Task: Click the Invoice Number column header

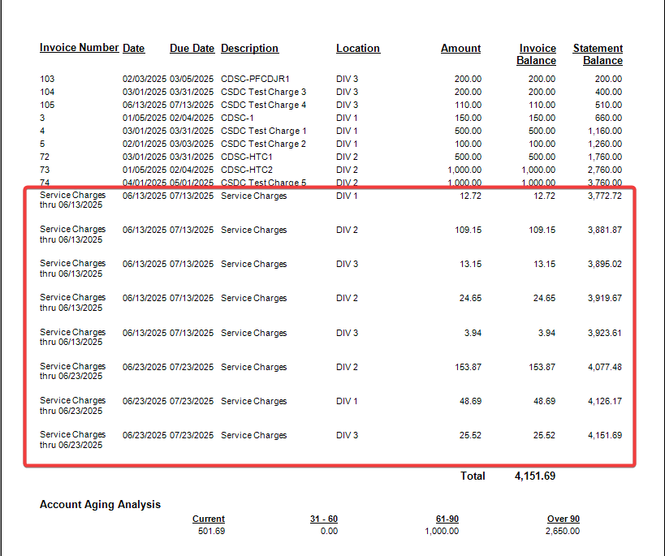Action: 79,48
